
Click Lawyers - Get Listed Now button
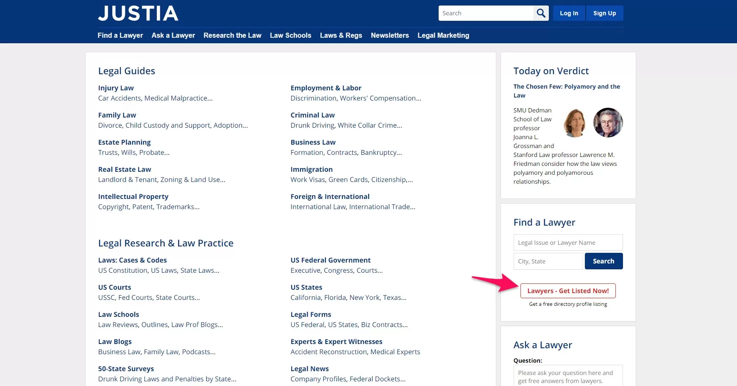(x=568, y=291)
